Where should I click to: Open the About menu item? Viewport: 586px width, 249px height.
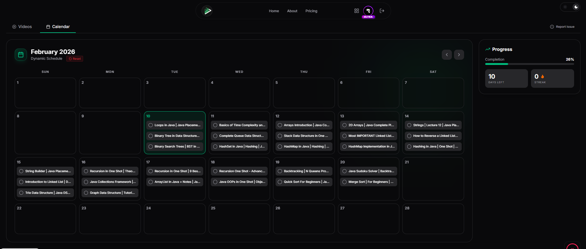[x=292, y=11]
